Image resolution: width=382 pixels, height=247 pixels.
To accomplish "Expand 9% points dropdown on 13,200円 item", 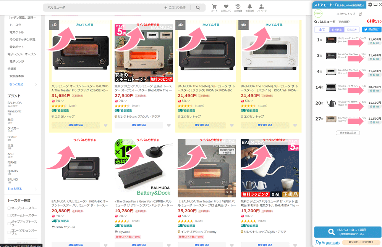I will pyautogui.click(x=252, y=216).
